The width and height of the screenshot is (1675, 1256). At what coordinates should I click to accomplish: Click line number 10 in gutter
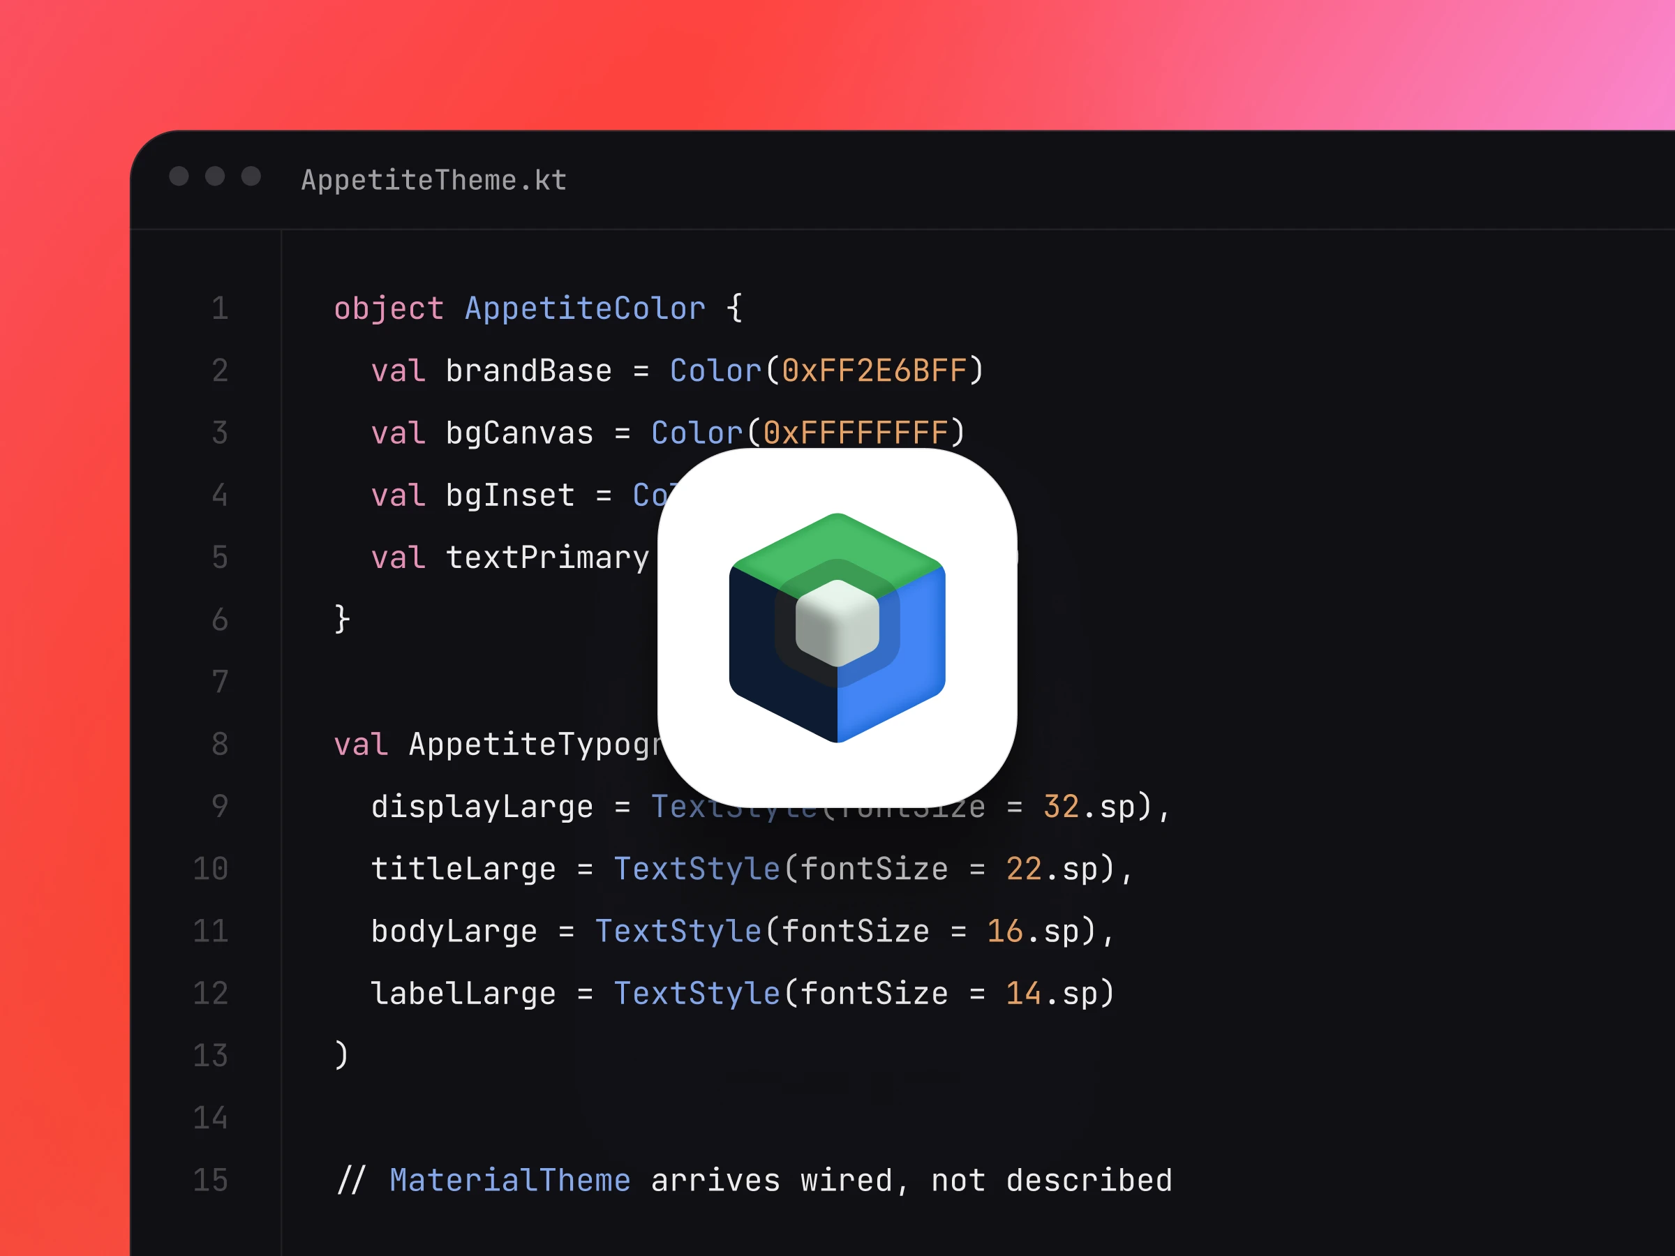click(x=211, y=868)
